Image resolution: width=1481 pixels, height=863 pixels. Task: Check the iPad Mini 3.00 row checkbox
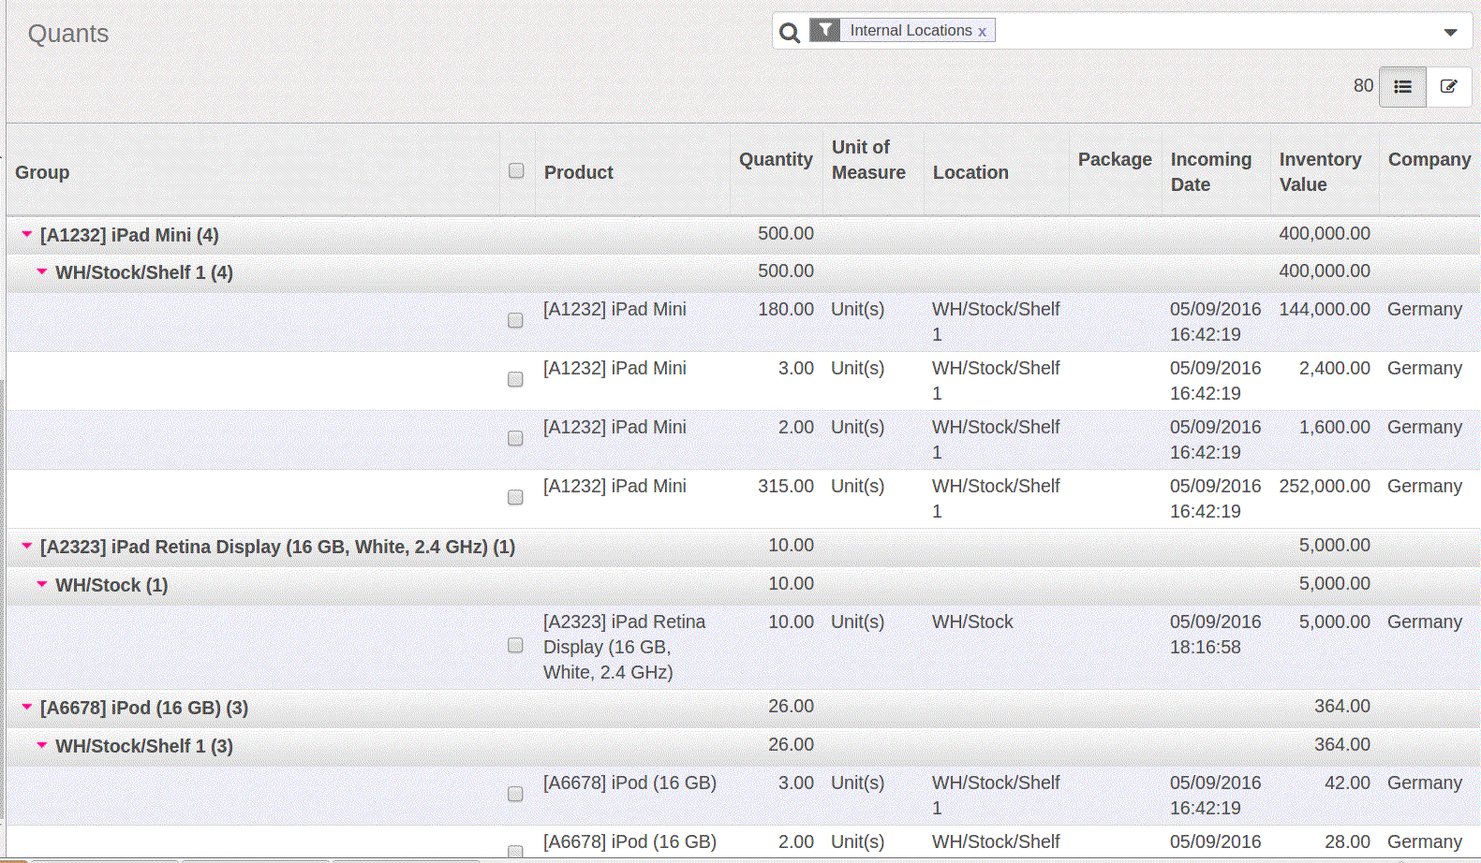[515, 379]
